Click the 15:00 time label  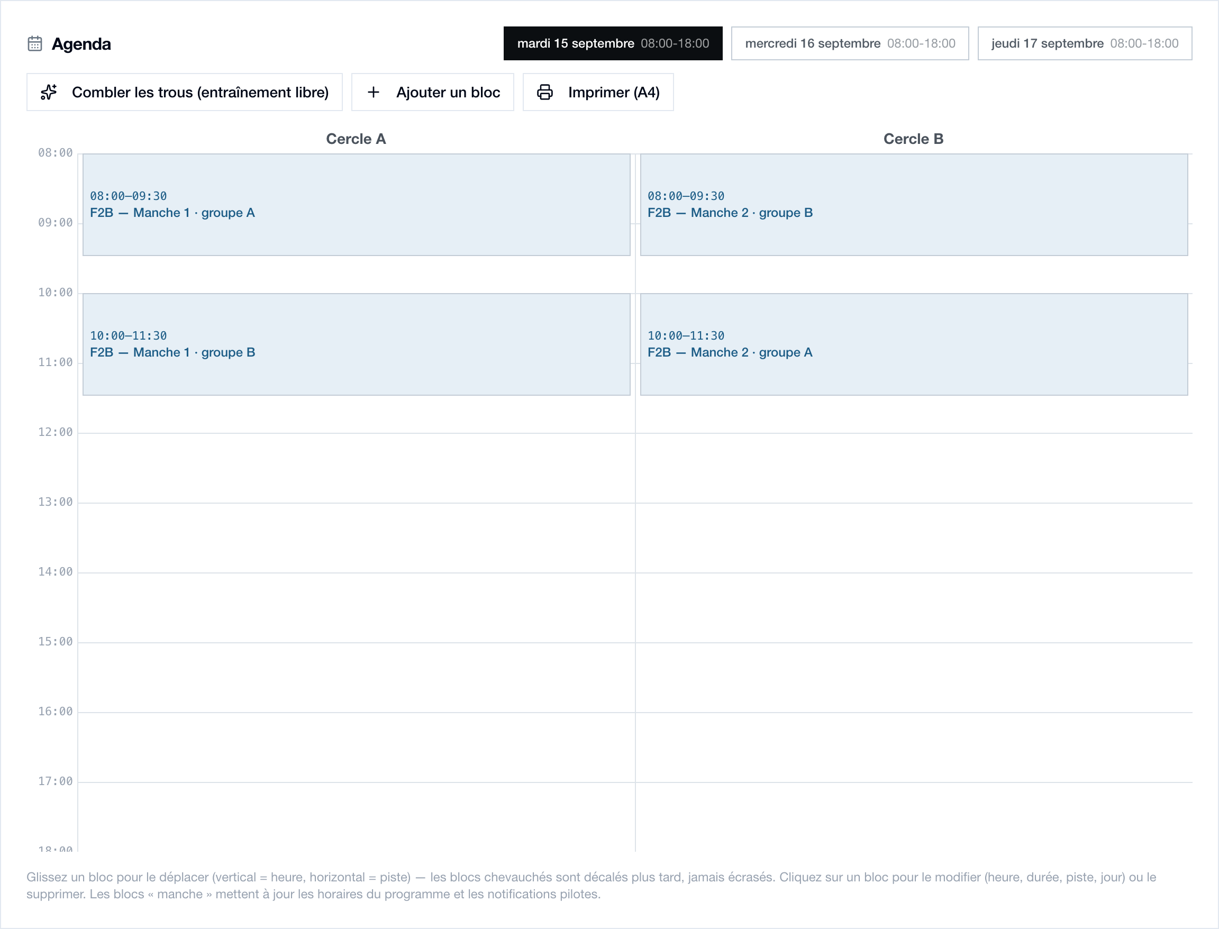pyautogui.click(x=56, y=641)
